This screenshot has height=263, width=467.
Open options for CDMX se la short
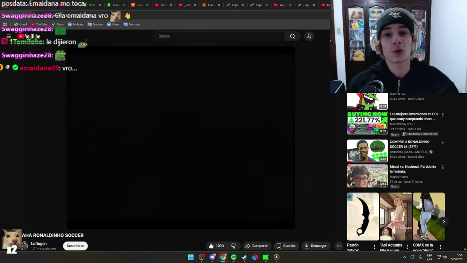click(440, 247)
